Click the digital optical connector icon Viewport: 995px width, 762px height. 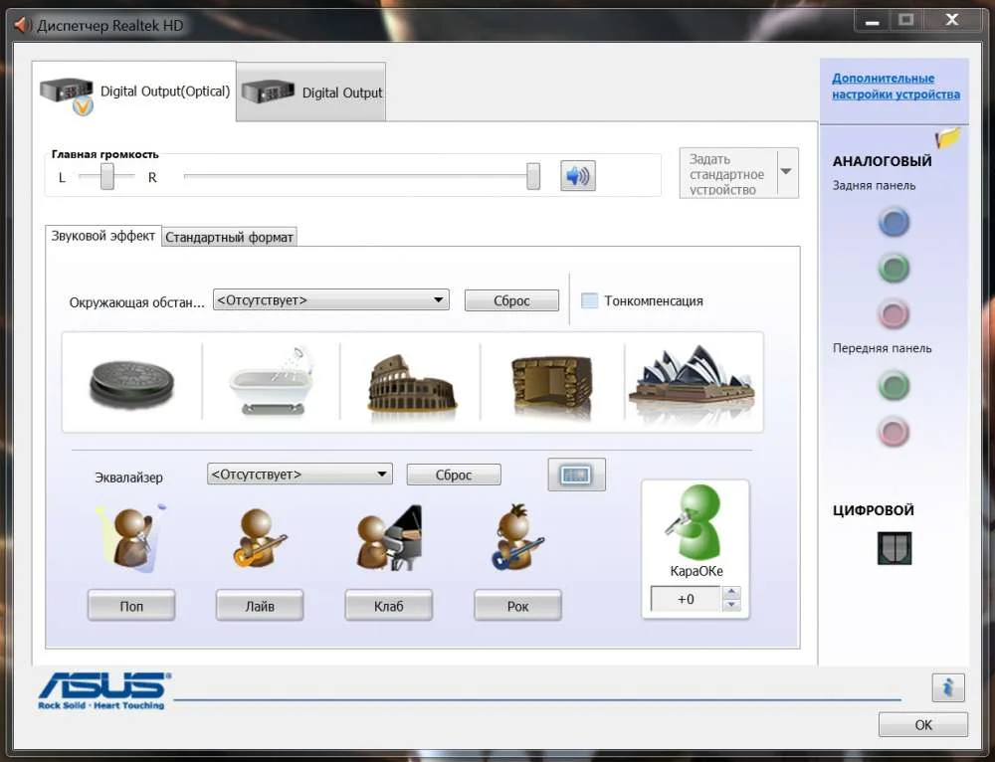click(x=895, y=548)
